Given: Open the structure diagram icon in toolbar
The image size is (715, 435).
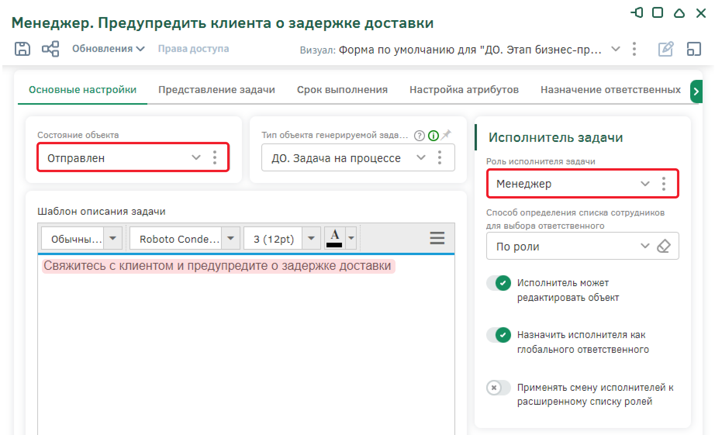Looking at the screenshot, I should 50,49.
